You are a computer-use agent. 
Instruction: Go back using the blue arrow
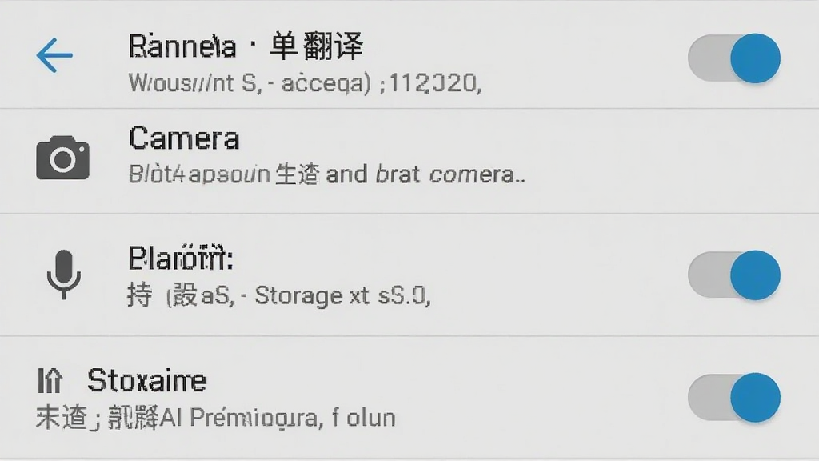(54, 55)
